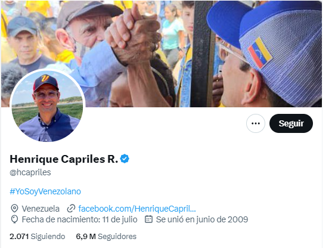The image size is (335, 248).
Task: Open the 2.071 Siguiendo list
Action: [x=38, y=237]
